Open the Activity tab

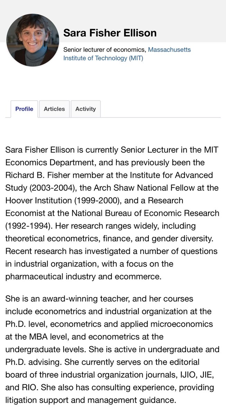(85, 109)
